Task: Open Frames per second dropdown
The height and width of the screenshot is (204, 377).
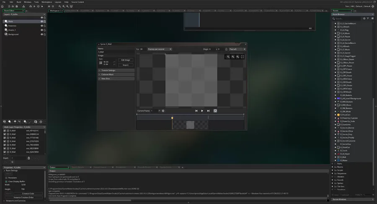Action: (160, 49)
